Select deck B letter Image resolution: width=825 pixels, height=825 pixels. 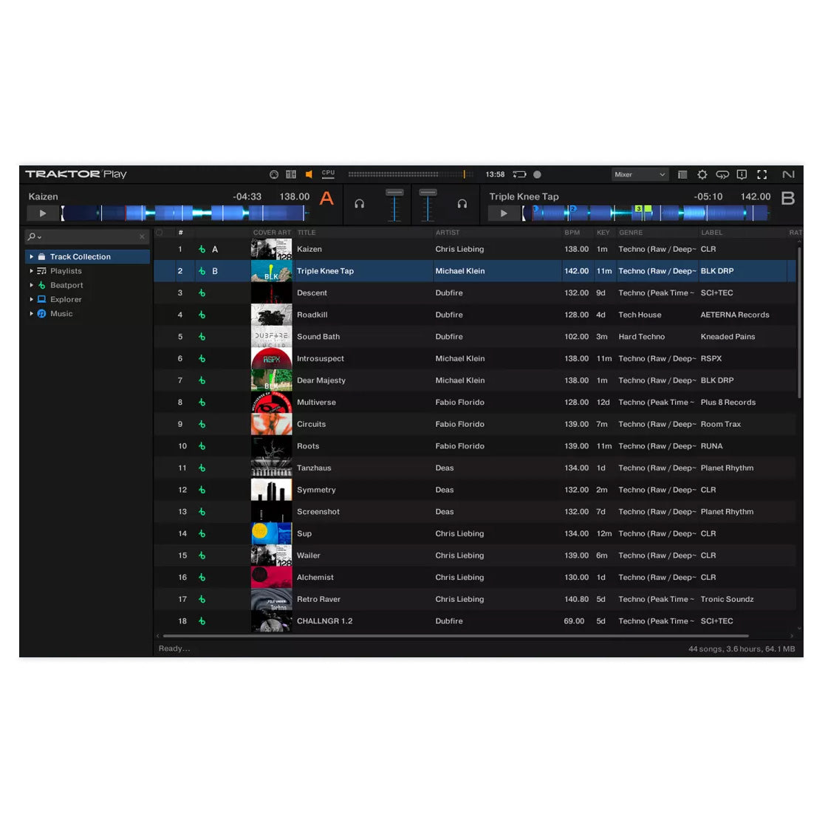coord(787,199)
